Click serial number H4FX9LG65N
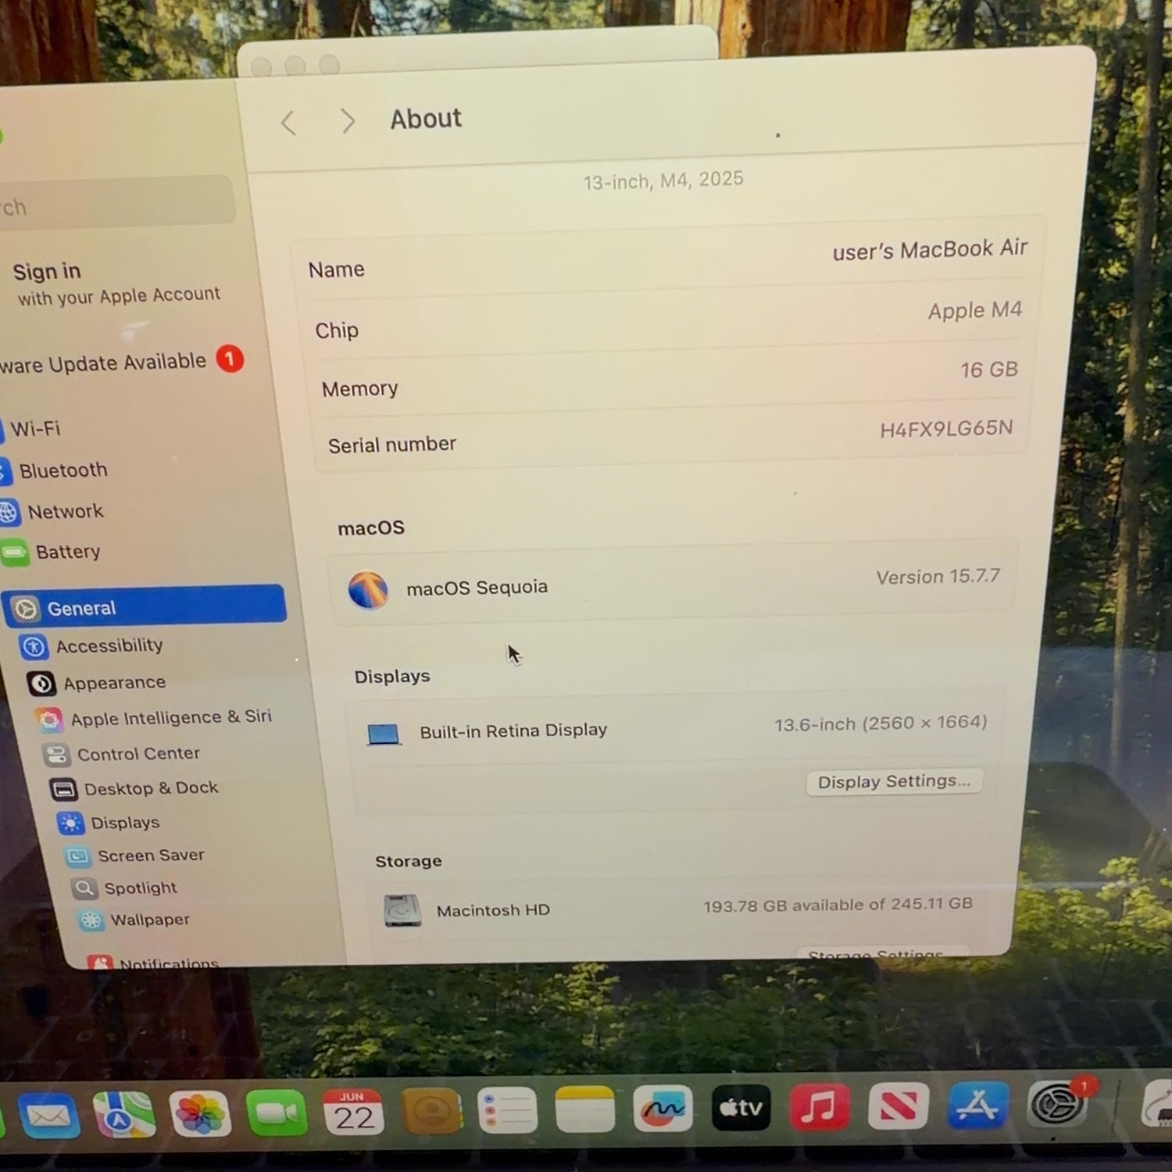 946,429
